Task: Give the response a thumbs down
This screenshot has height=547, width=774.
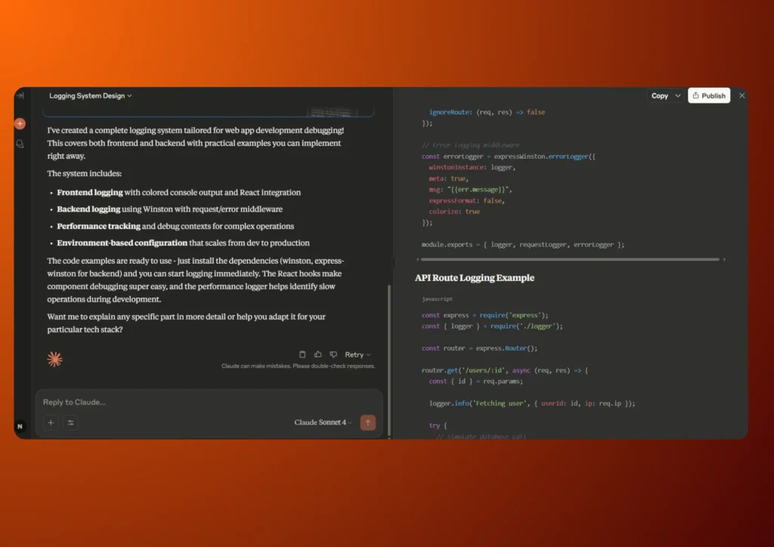Action: click(x=333, y=354)
